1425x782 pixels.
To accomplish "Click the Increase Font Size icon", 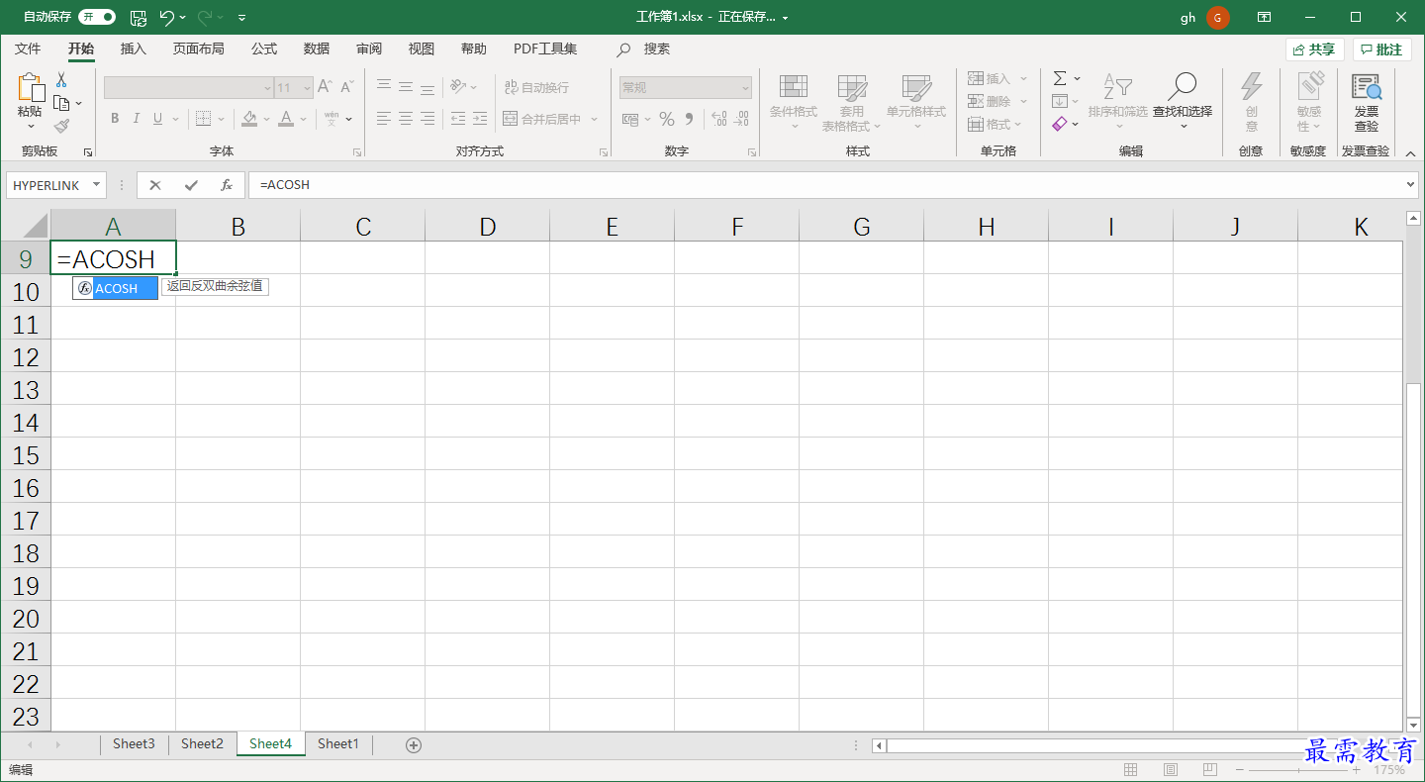I will [325, 87].
